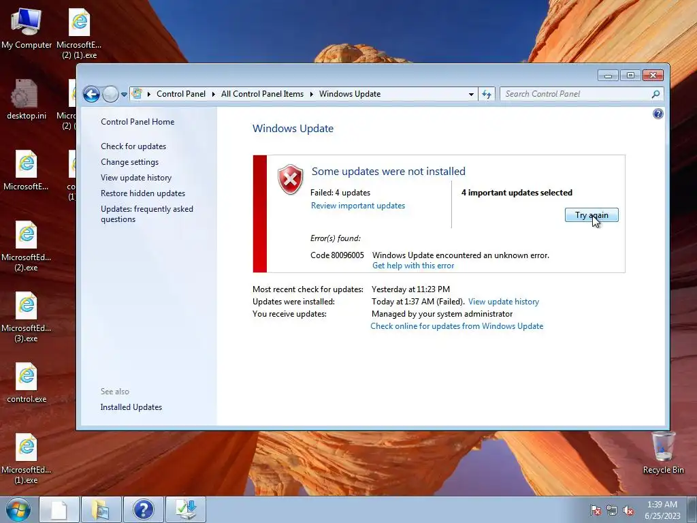Click the Some updates were not installed heading
Viewport: 697px width, 523px height.
(x=388, y=171)
